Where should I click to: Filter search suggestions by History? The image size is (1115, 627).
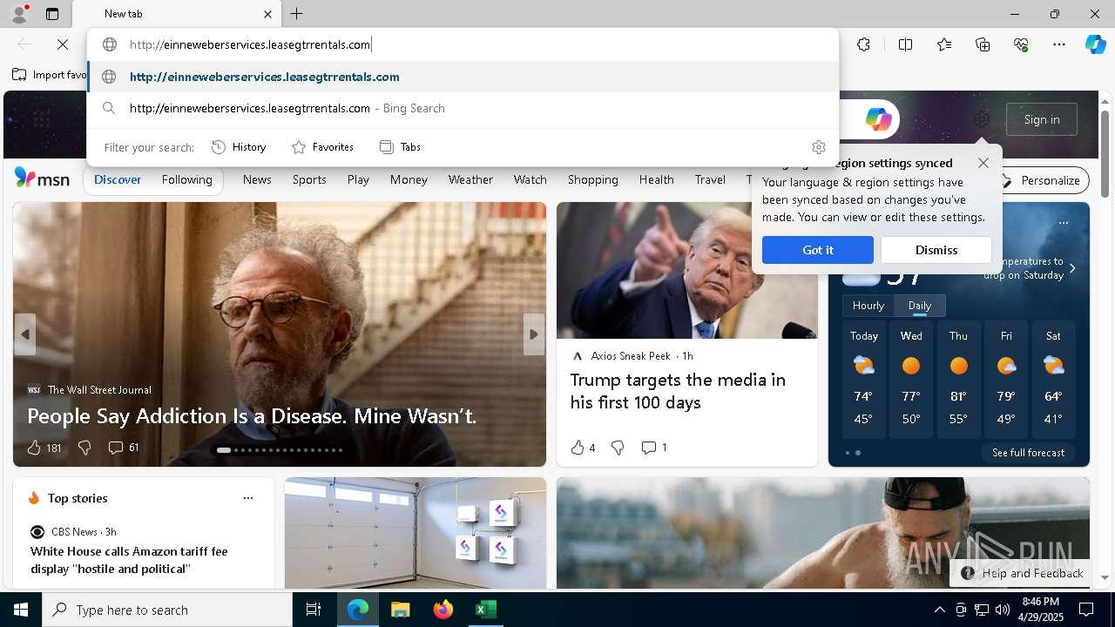(x=239, y=147)
